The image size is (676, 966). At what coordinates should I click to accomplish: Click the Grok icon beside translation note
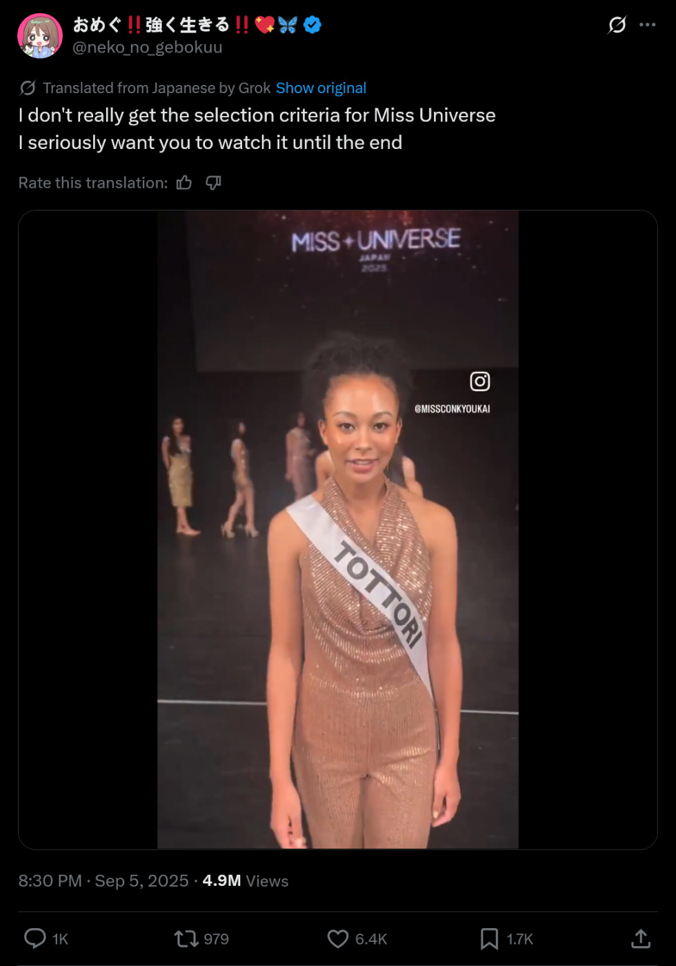[28, 88]
